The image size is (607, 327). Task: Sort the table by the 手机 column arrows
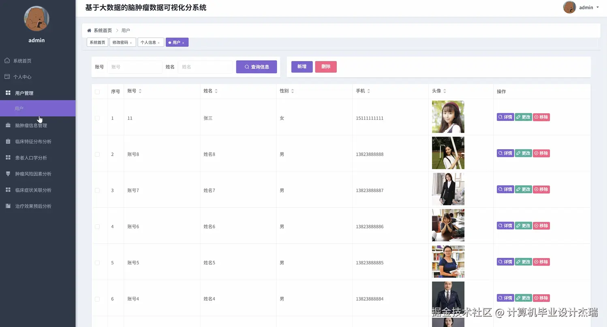click(369, 91)
